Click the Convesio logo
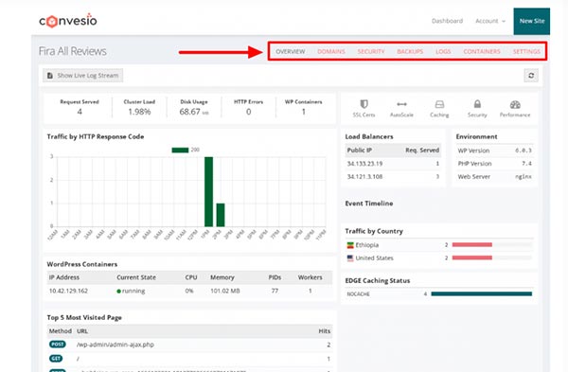 68,20
